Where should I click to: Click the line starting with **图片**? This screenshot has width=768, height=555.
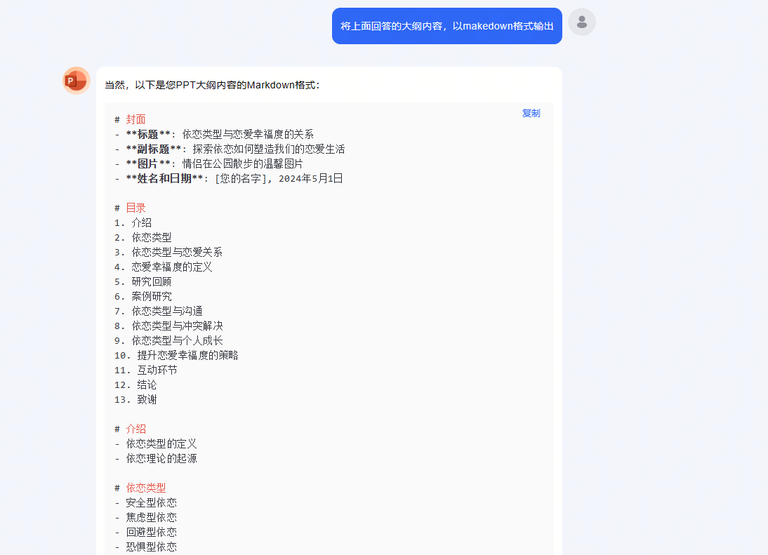pos(208,163)
